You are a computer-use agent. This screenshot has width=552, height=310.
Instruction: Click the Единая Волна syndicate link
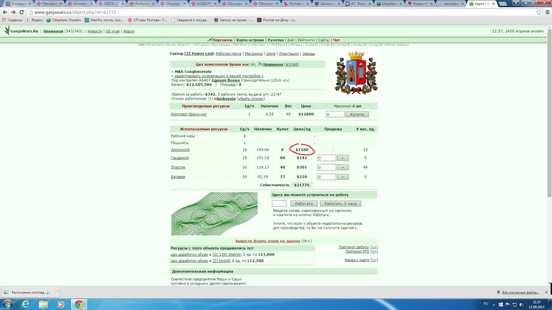point(226,80)
